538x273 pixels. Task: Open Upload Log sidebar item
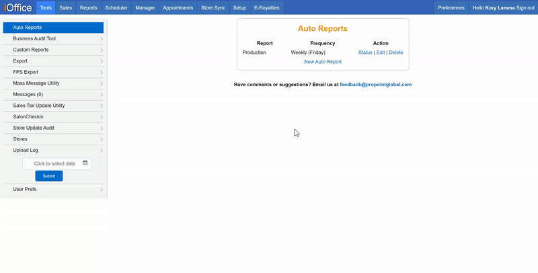click(53, 150)
